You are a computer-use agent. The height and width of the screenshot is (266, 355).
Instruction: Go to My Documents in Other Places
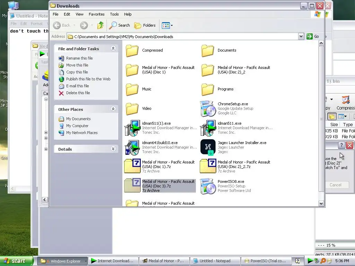tap(78, 119)
